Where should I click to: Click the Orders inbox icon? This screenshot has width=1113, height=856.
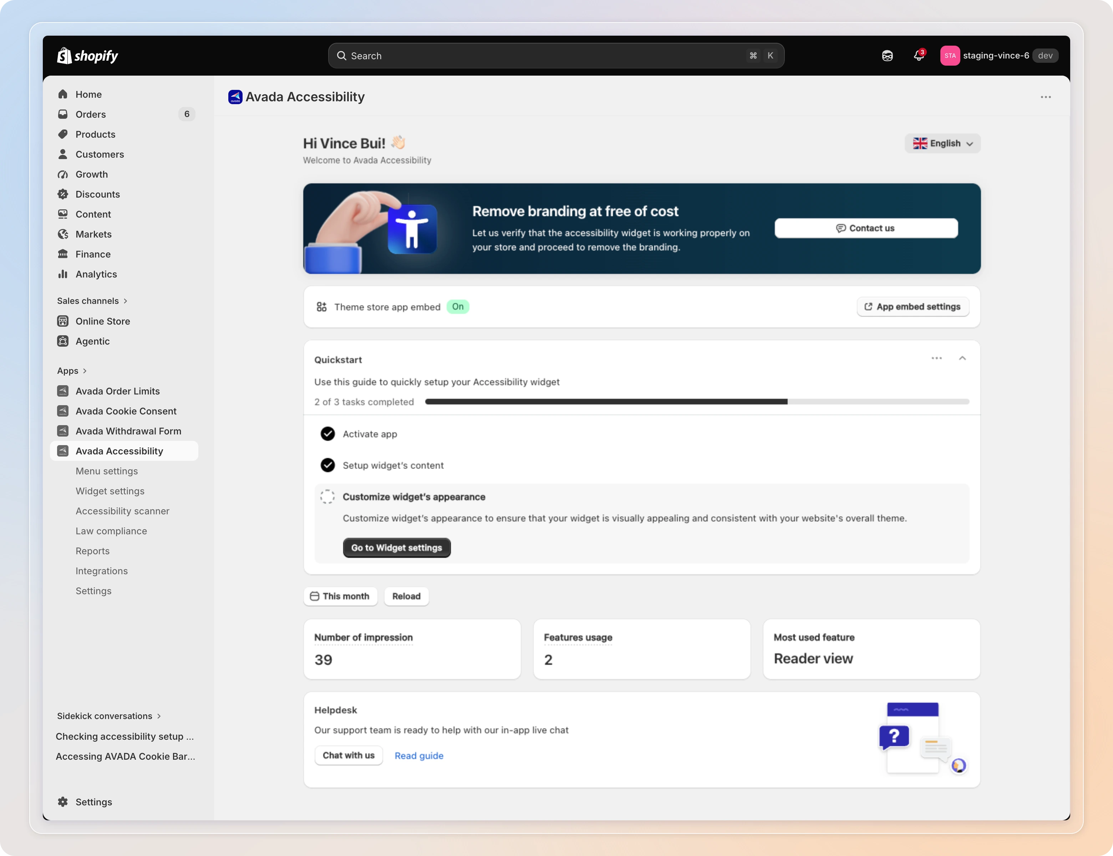pos(63,114)
